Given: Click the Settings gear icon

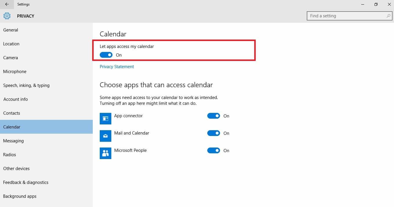Looking at the screenshot, I should [7, 16].
